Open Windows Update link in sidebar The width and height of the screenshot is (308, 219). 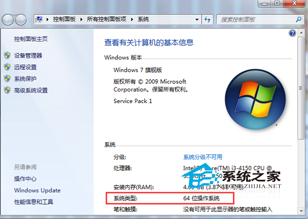pyautogui.click(x=37, y=190)
